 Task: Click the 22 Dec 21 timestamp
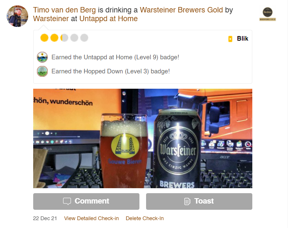45,218
